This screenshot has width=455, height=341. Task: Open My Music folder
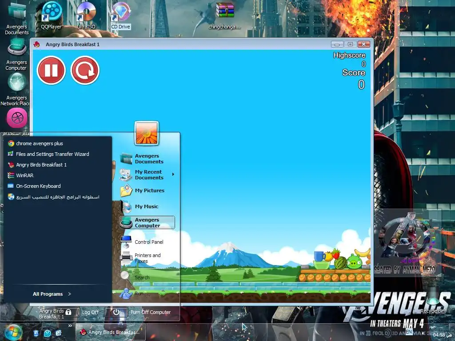click(x=147, y=206)
